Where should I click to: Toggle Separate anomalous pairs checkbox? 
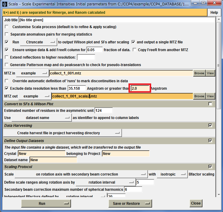[x=7, y=34]
